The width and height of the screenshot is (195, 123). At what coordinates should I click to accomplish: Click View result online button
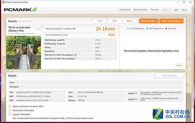pyautogui.click(x=171, y=21)
